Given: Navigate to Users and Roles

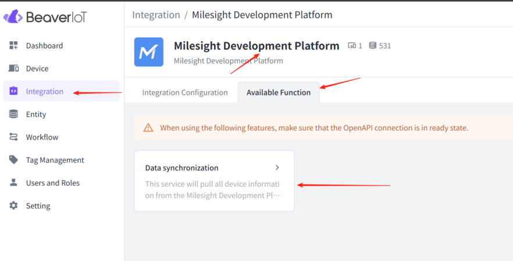Looking at the screenshot, I should point(61,183).
